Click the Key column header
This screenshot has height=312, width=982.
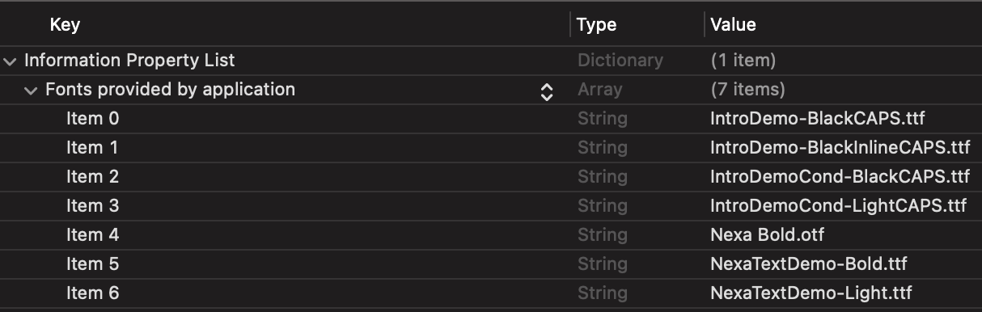point(65,25)
